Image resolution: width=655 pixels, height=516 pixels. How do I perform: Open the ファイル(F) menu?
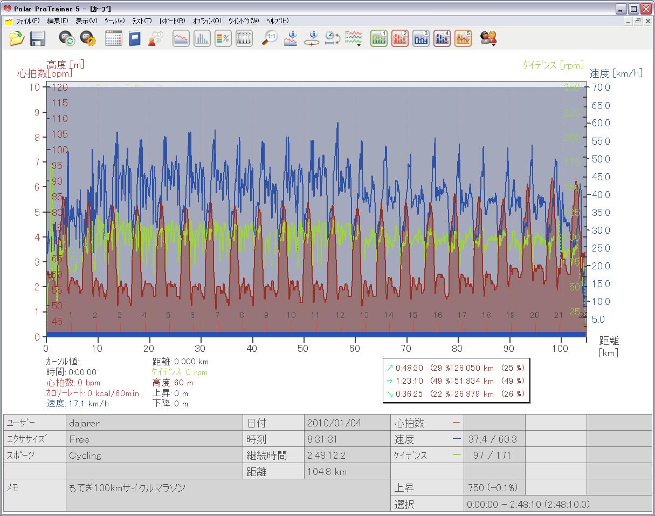point(27,21)
